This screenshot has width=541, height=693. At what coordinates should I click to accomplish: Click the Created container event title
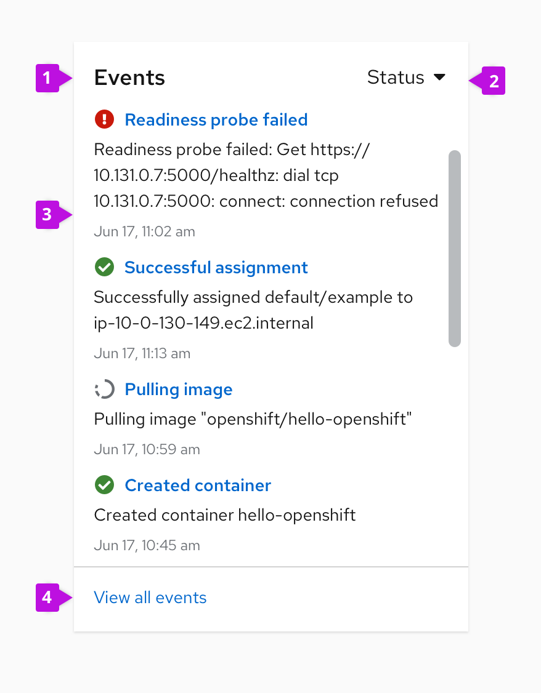tap(197, 485)
